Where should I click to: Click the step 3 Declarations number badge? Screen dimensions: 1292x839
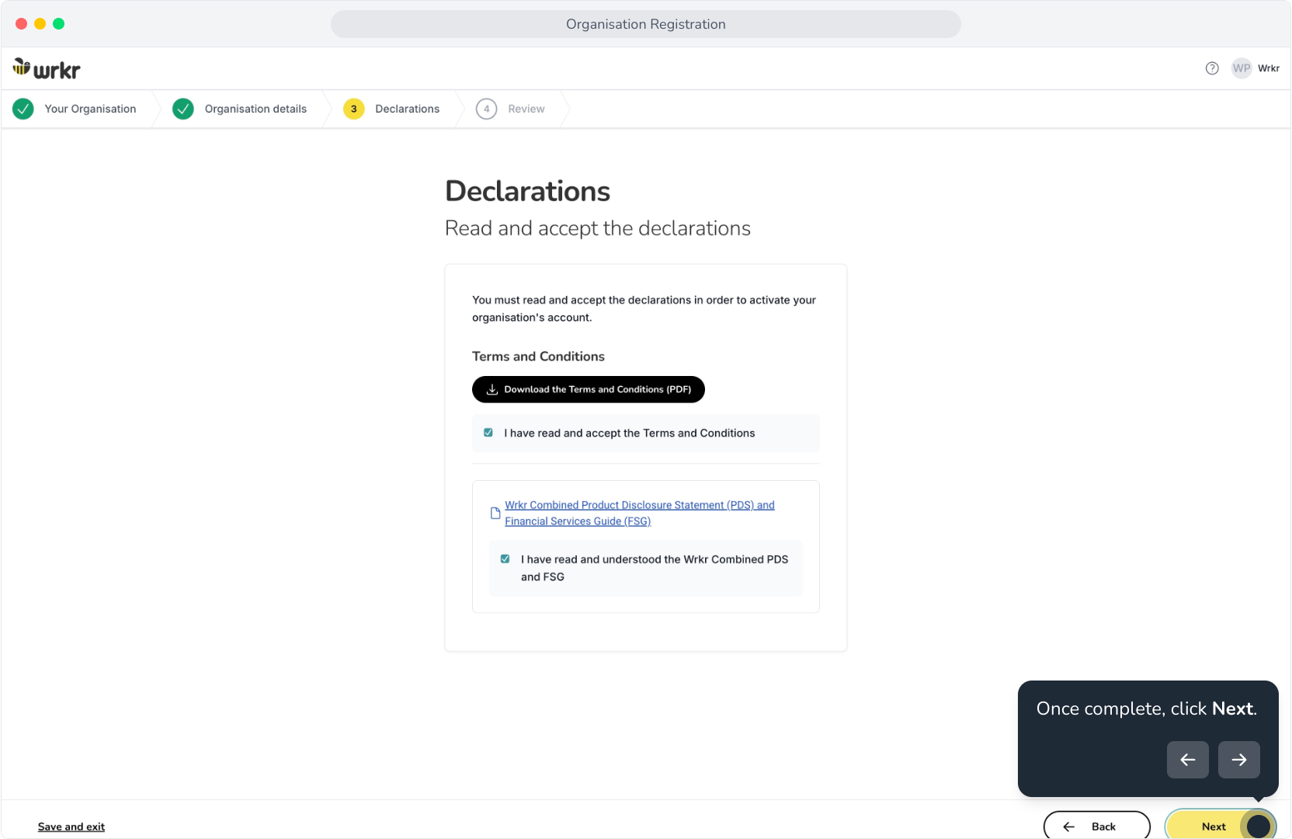pyautogui.click(x=354, y=109)
